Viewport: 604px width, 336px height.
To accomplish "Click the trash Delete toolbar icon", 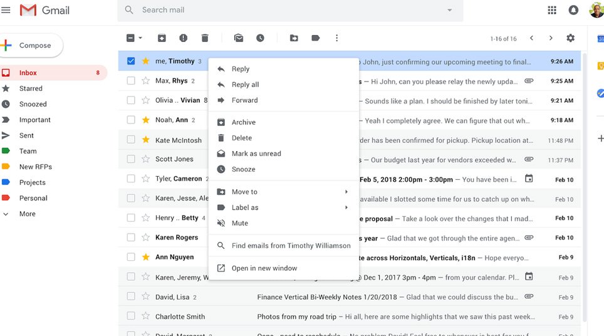I will coord(204,38).
